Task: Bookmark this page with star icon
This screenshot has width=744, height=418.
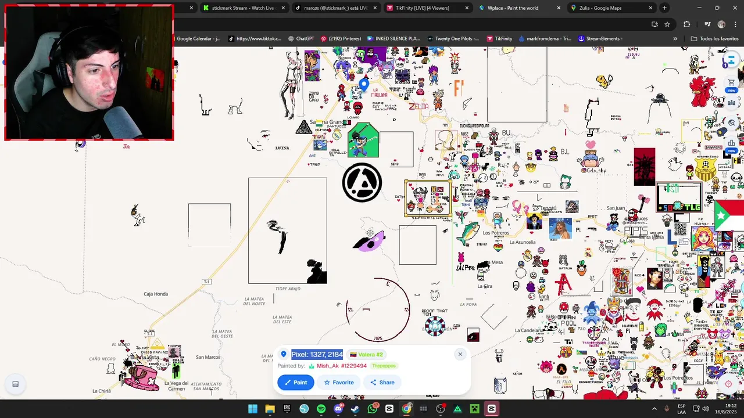Action: point(667,24)
